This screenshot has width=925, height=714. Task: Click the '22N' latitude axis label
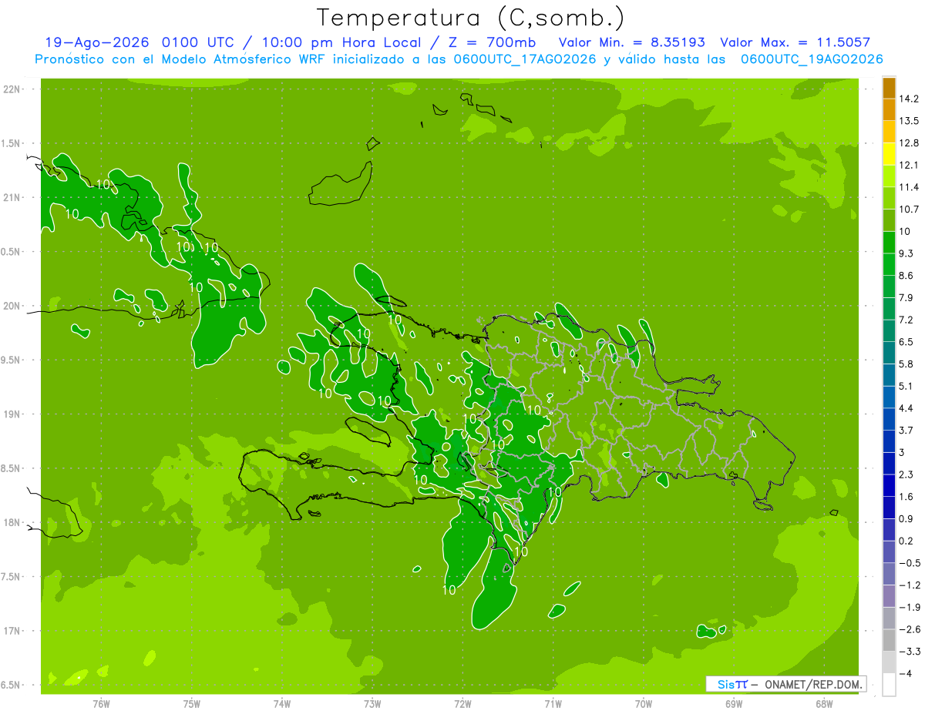[x=12, y=89]
